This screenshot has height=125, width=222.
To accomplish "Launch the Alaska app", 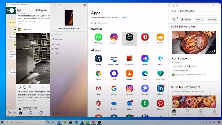I will [98, 59].
